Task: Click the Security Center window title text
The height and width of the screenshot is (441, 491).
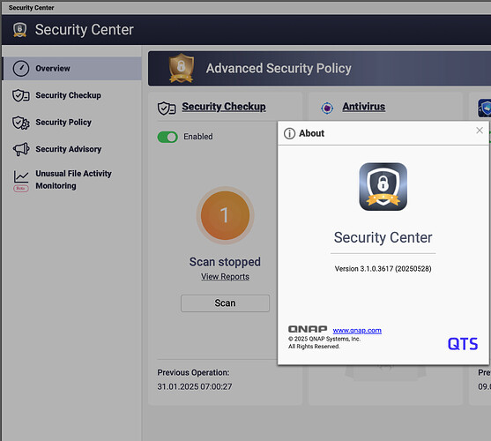Action: click(x=32, y=8)
